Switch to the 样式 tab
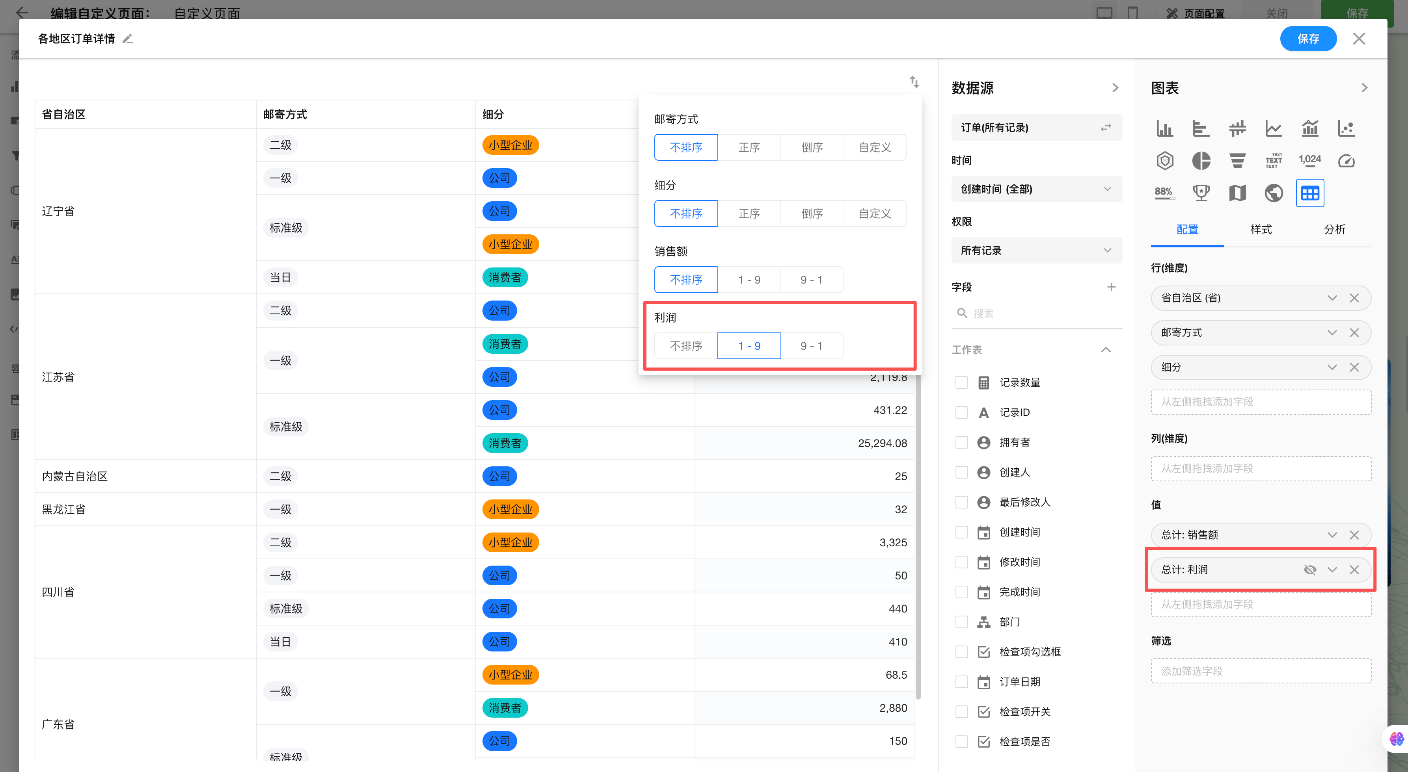This screenshot has width=1408, height=772. coord(1261,230)
